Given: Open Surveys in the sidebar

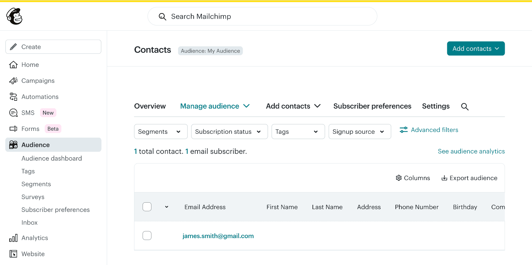Looking at the screenshot, I should (x=33, y=197).
